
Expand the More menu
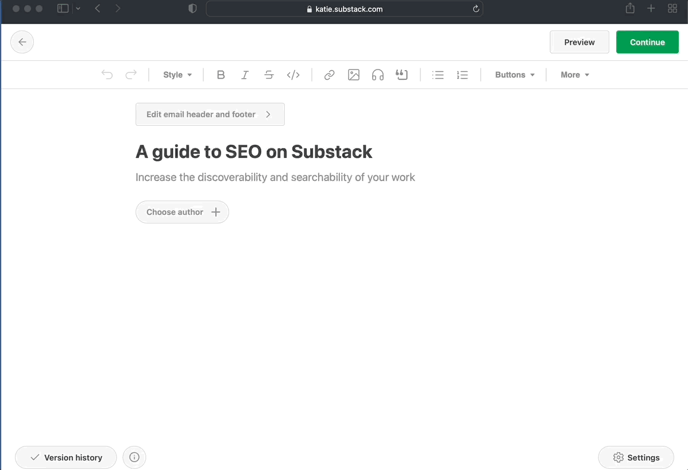(x=575, y=75)
